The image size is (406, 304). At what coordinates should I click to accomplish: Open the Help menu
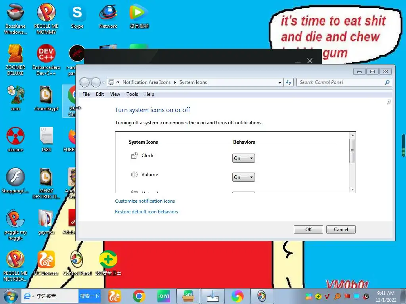coord(149,94)
